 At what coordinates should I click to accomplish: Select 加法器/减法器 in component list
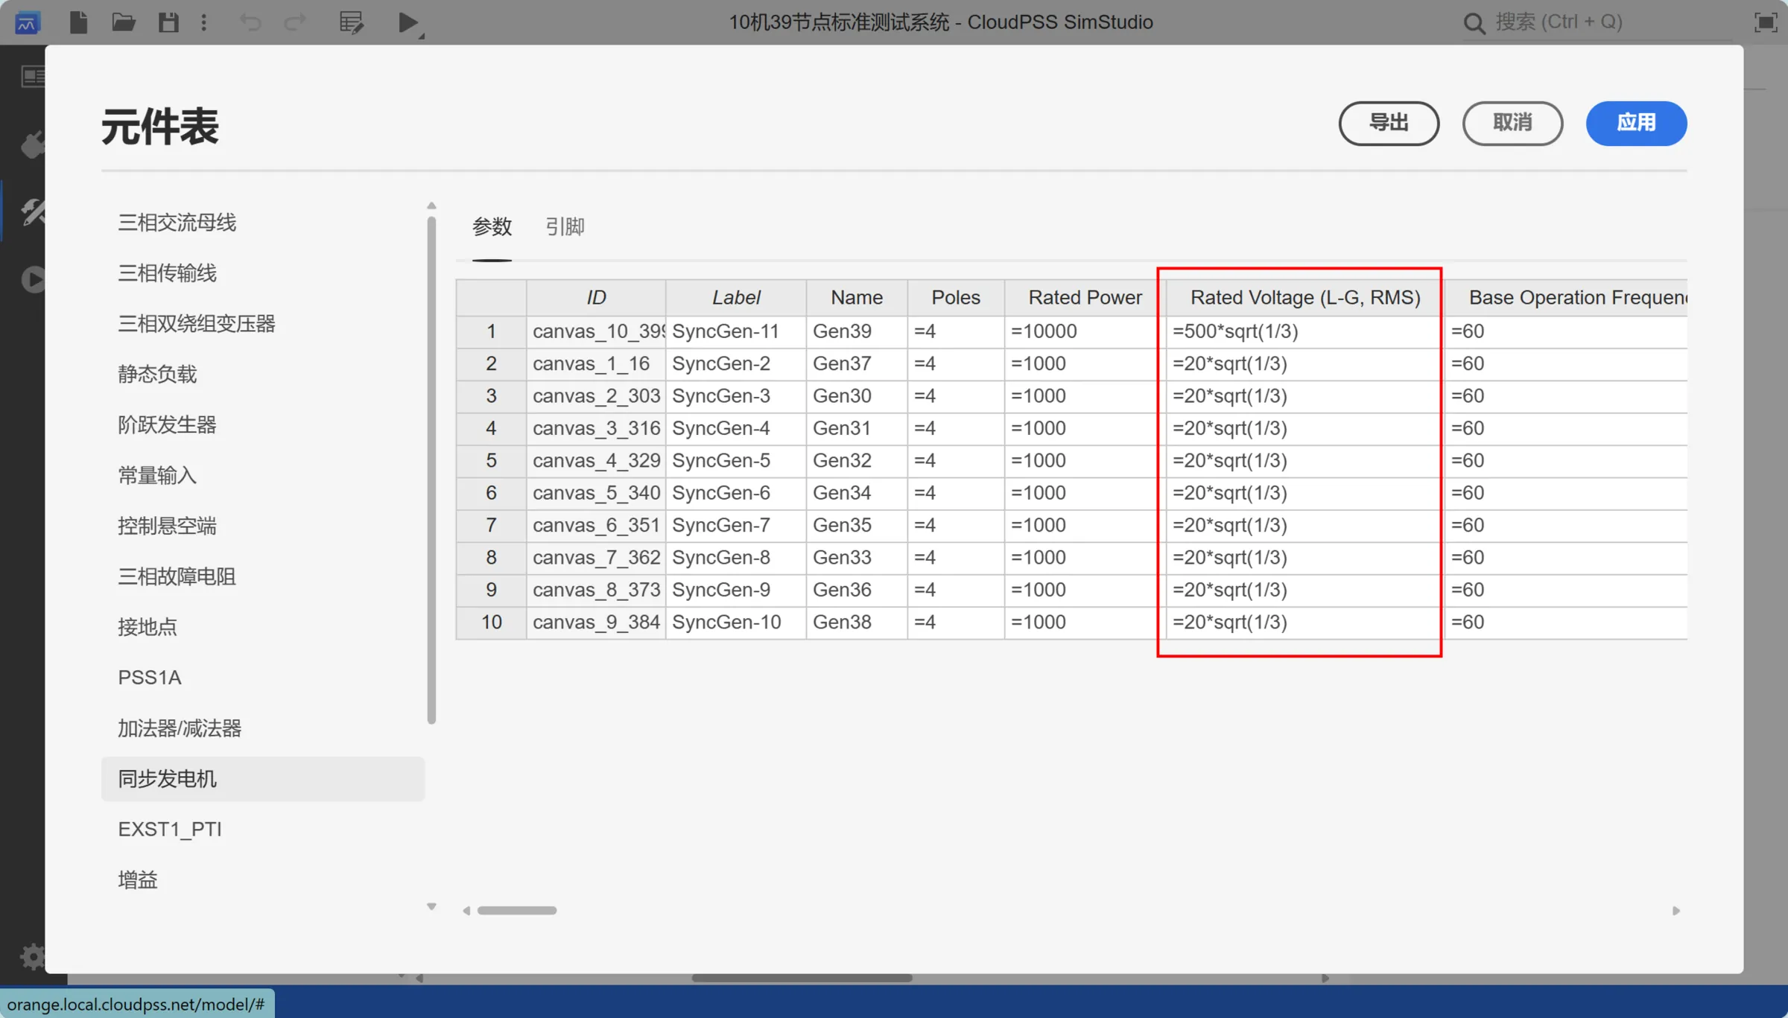coord(262,728)
